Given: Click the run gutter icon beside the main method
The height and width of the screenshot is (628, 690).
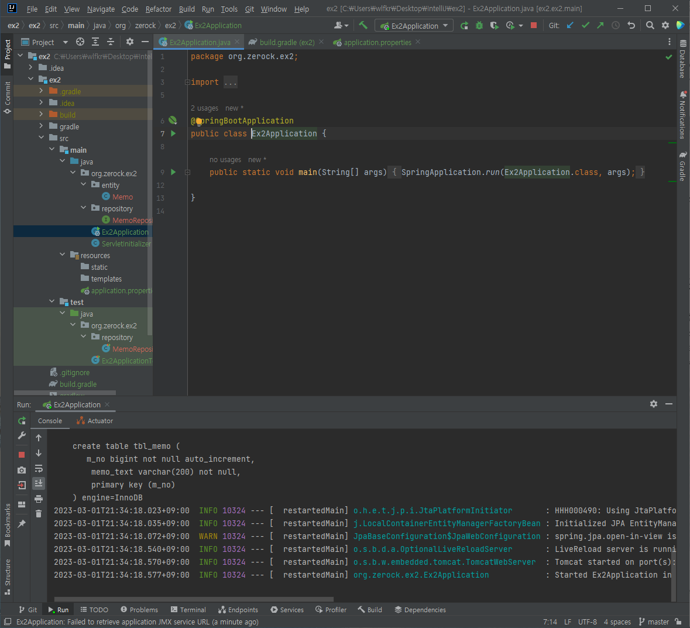Looking at the screenshot, I should [x=173, y=172].
